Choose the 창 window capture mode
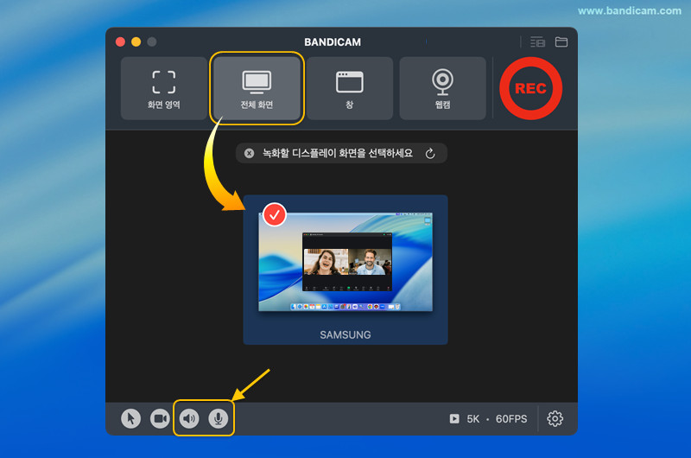691x458 pixels. click(350, 89)
